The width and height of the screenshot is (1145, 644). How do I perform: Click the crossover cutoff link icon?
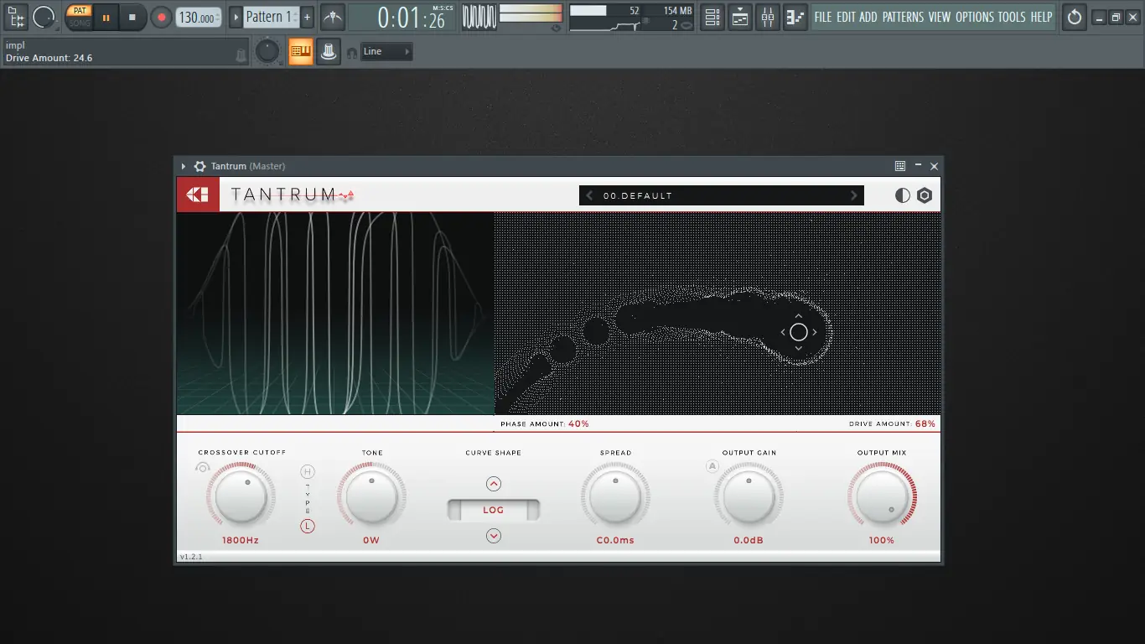click(x=201, y=468)
